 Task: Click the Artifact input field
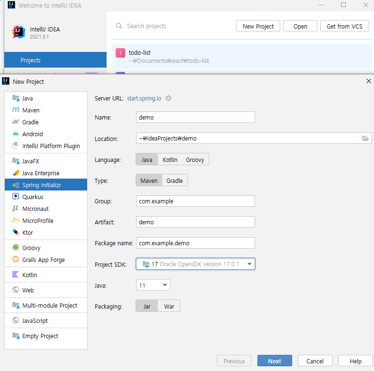click(196, 222)
